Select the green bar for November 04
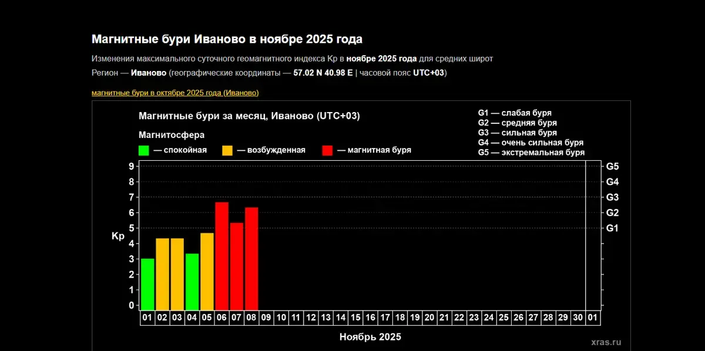 192,282
